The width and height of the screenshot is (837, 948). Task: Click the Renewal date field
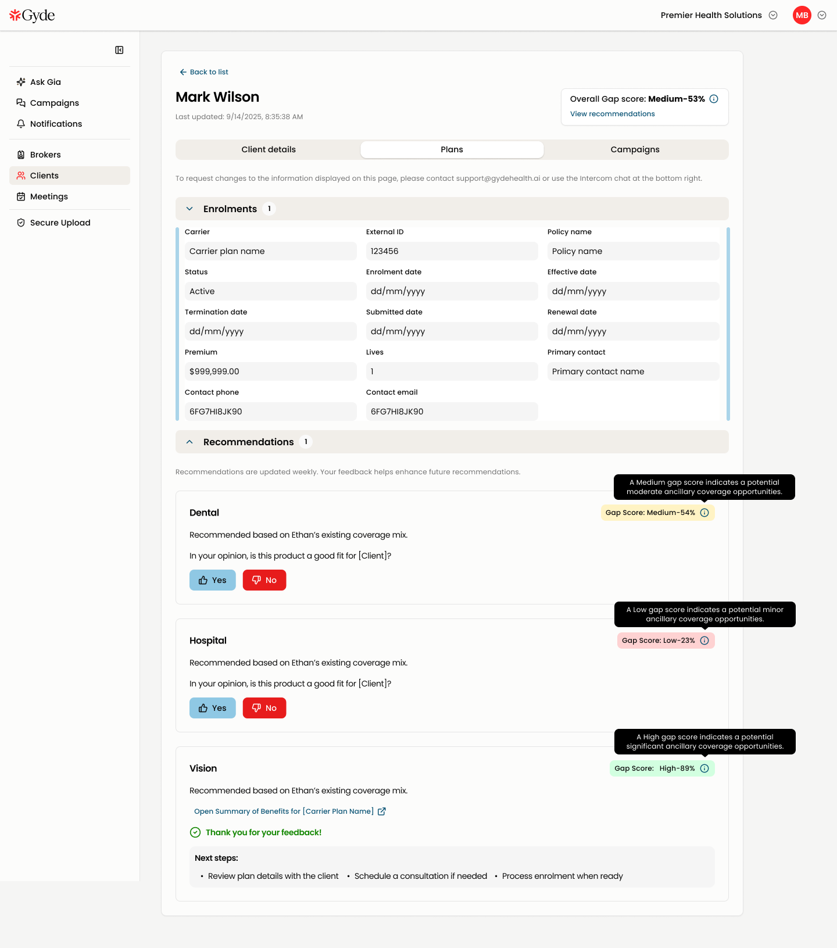click(634, 331)
